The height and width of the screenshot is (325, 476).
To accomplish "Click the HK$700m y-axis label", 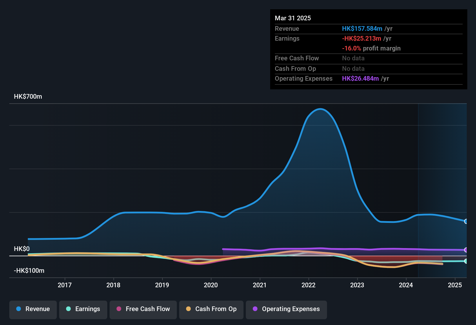I will pyautogui.click(x=28, y=97).
